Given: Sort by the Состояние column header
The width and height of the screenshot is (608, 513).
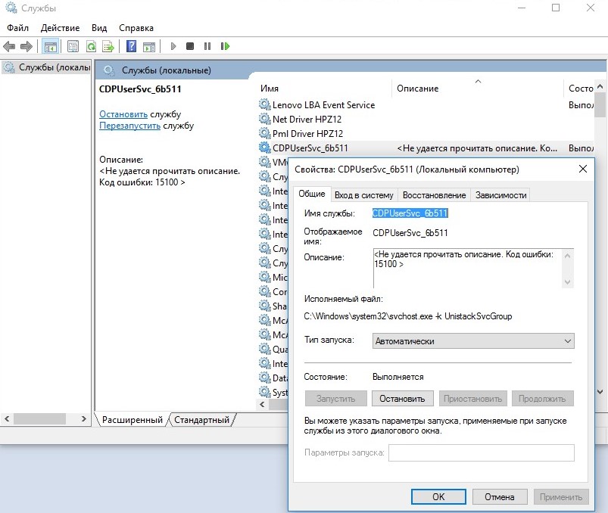Looking at the screenshot, I should (578, 89).
